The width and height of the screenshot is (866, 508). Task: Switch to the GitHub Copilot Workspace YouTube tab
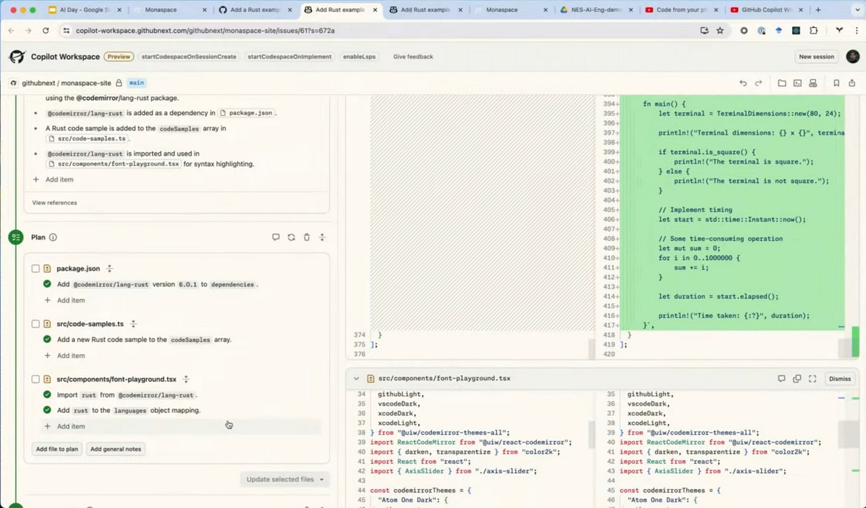[766, 10]
